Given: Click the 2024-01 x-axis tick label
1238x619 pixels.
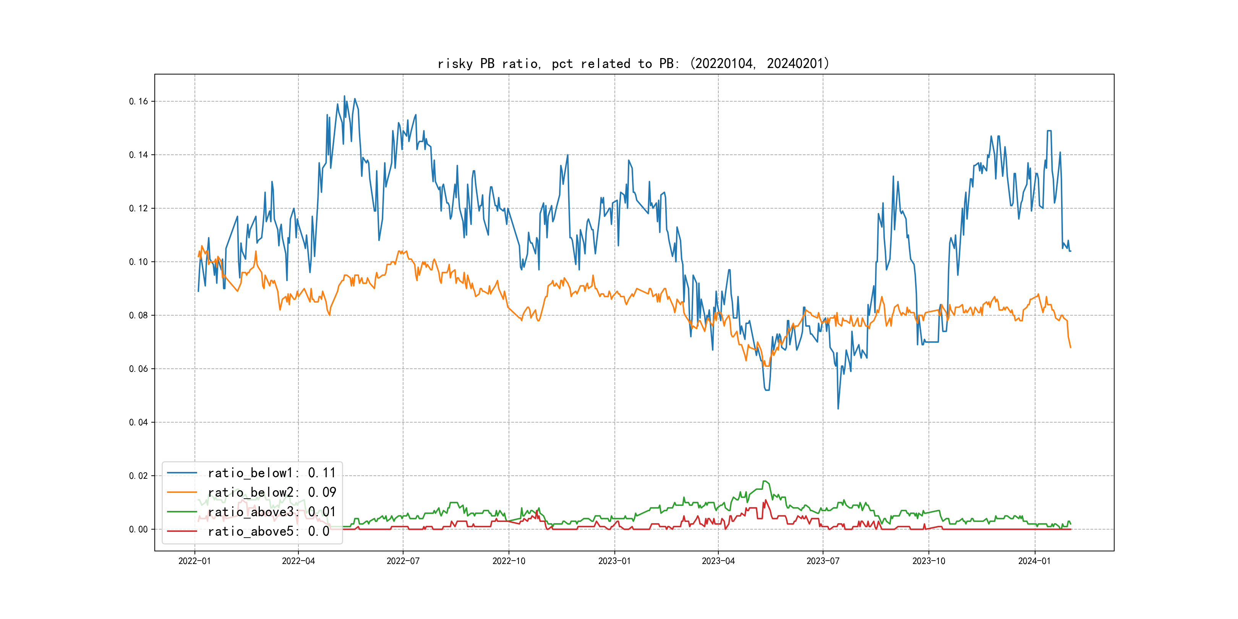Looking at the screenshot, I should point(1034,561).
